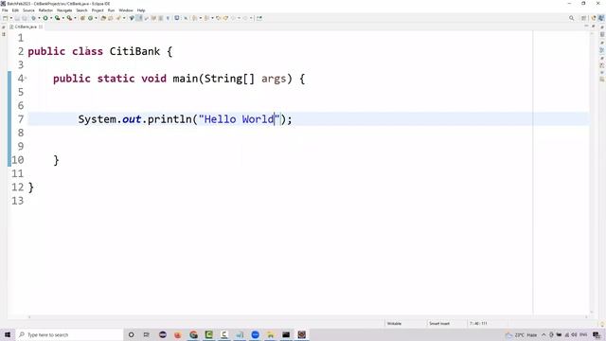Click the Back navigation arrow icon
Screen dimensions: 606x341
(x=233, y=18)
